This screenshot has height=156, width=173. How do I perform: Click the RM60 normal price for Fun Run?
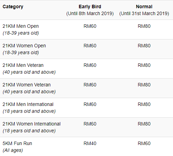[144, 143]
